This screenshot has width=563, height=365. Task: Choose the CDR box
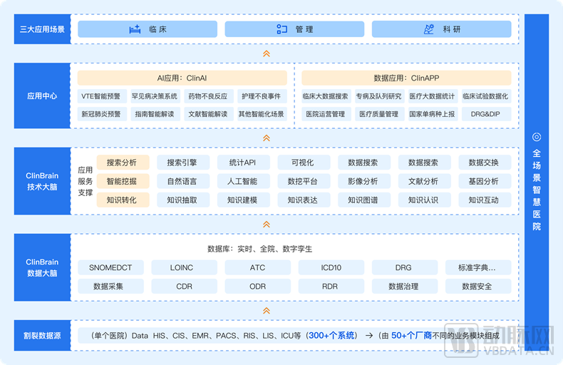pos(184,287)
